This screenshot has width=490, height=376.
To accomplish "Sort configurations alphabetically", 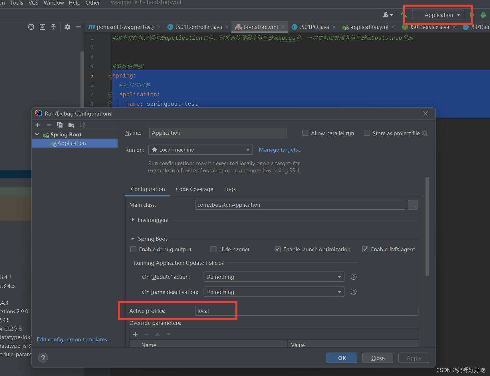I will [82, 125].
